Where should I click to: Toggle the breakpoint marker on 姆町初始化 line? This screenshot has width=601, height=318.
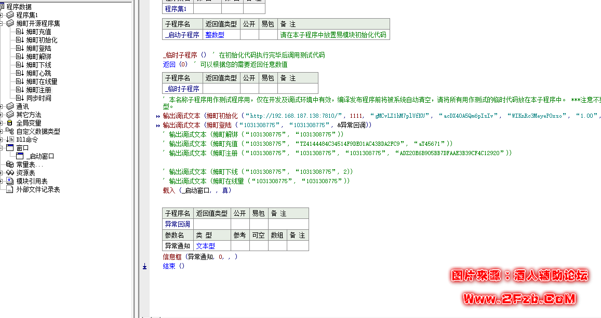157,116
